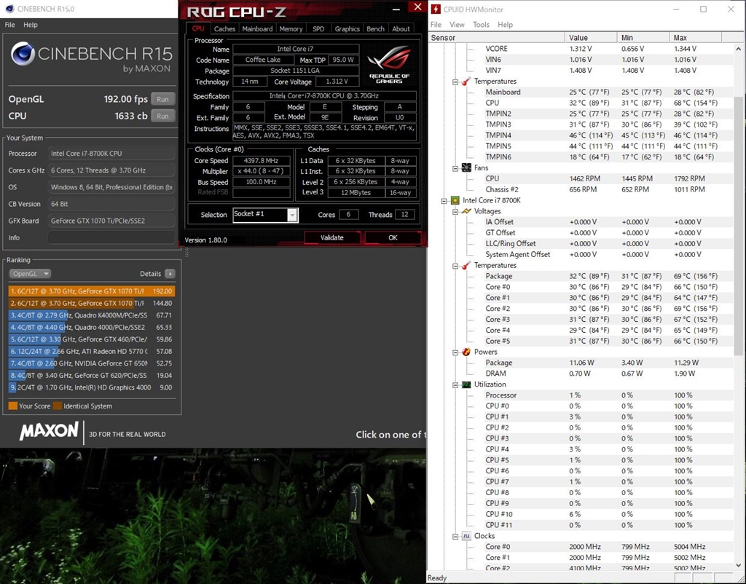The height and width of the screenshot is (584, 746).
Task: Click the thermometer icon beside Temperatures under Intel Core i7 8700K
Action: (x=466, y=265)
